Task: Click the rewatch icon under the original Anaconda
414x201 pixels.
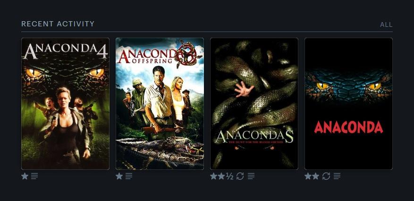Action: 326,176
